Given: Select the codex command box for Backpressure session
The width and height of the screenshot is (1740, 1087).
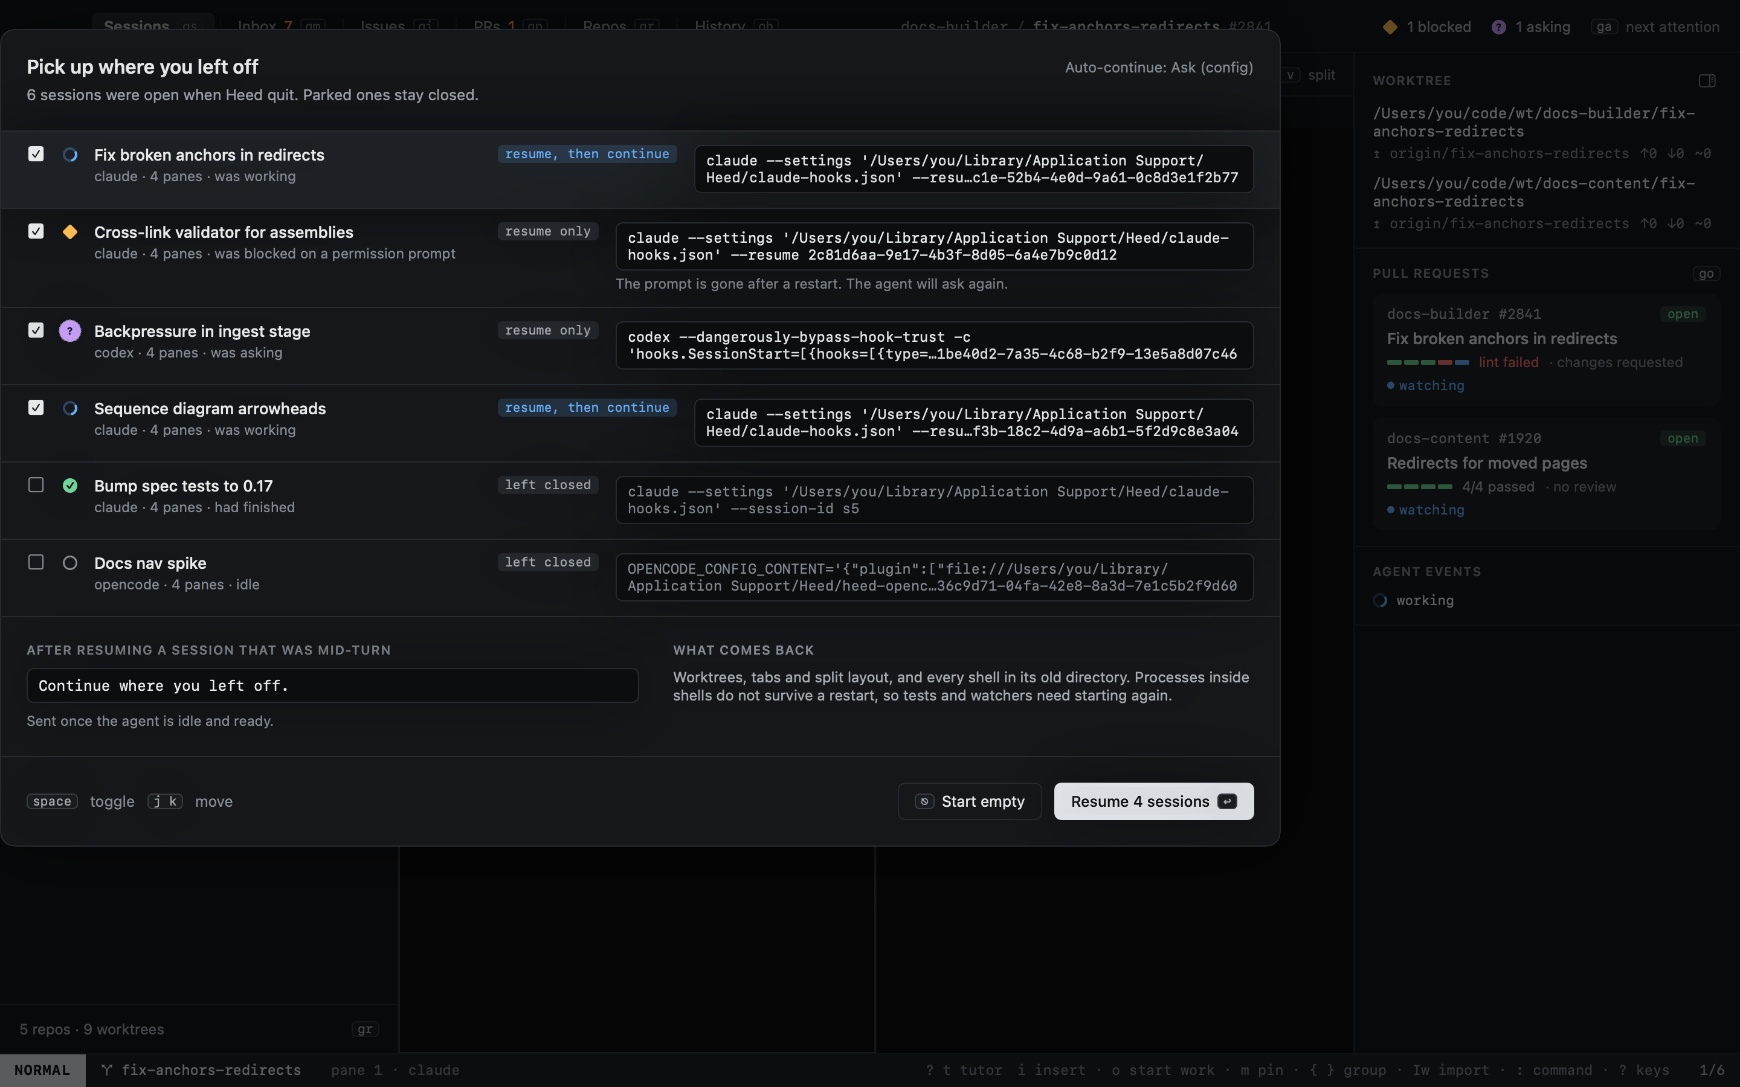Looking at the screenshot, I should click(x=934, y=345).
